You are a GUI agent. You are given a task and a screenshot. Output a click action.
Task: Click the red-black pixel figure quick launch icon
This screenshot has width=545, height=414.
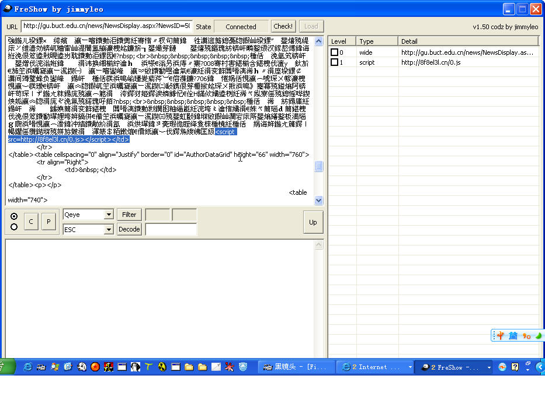tap(109, 367)
